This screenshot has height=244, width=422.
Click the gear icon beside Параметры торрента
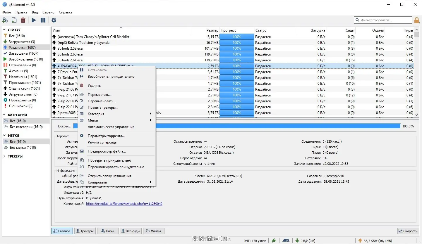(x=82, y=136)
